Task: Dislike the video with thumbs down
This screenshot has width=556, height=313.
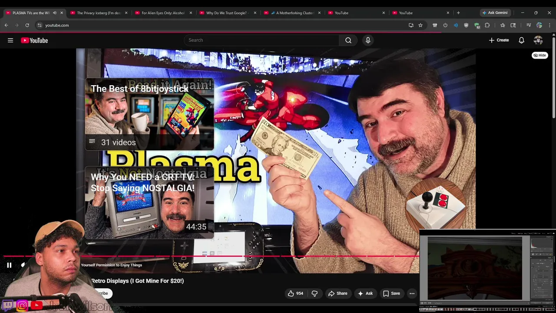Action: pos(314,293)
